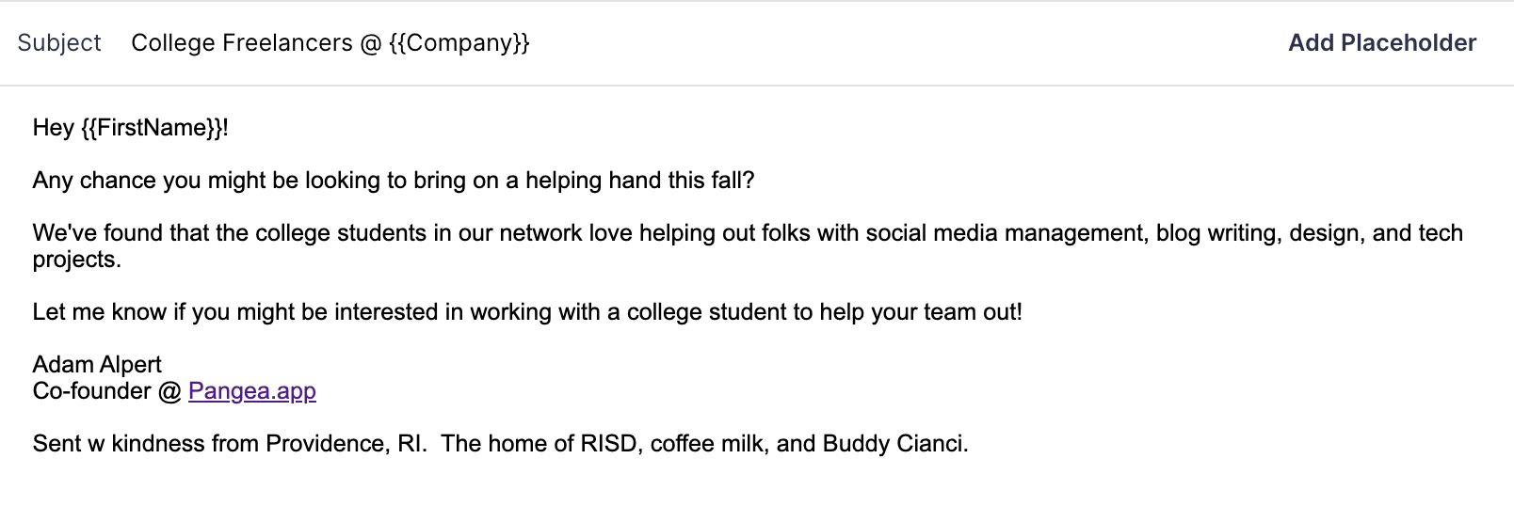
Task: Place cursor on "Co-founder @" text
Action: [x=106, y=391]
